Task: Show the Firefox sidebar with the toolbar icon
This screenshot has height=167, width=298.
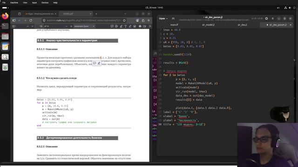Action: coord(14,20)
